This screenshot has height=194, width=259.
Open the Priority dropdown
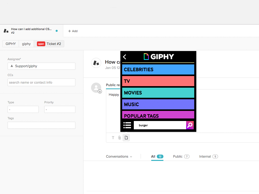coord(60,109)
